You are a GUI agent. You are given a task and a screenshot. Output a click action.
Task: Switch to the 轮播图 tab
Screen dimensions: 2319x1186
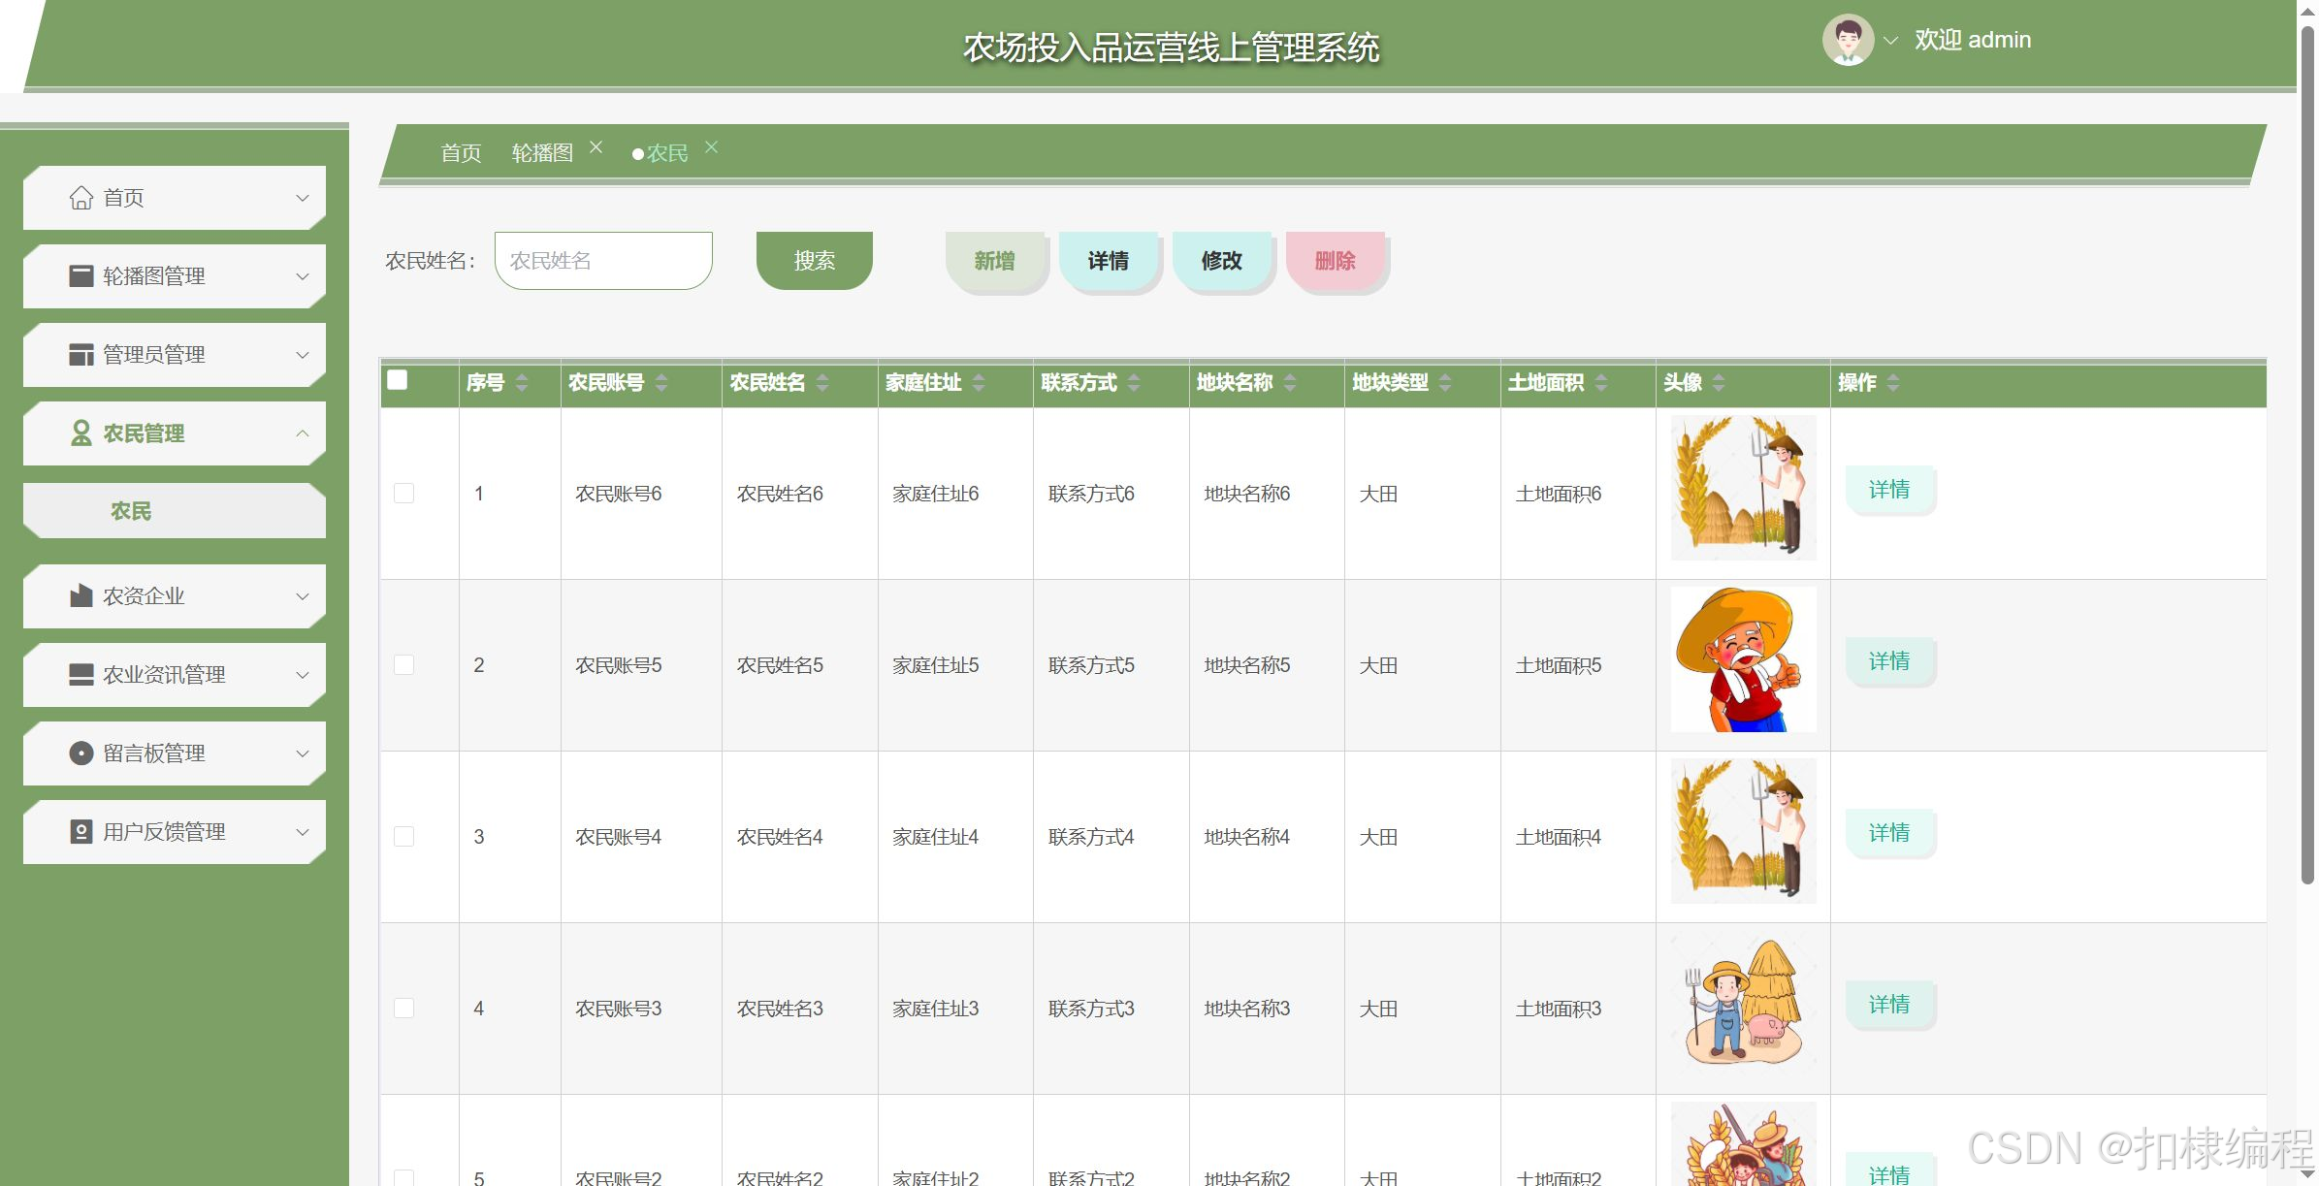542,153
